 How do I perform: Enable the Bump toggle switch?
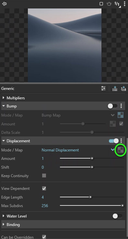[112, 106]
